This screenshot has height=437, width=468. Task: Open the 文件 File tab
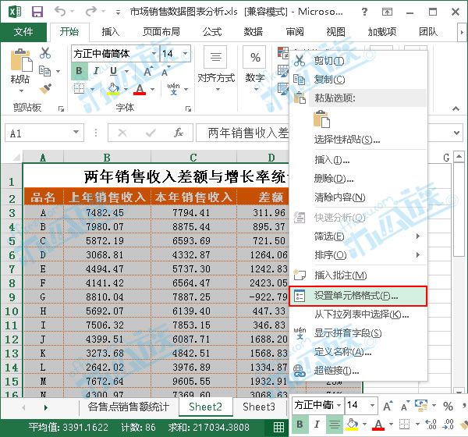click(23, 32)
